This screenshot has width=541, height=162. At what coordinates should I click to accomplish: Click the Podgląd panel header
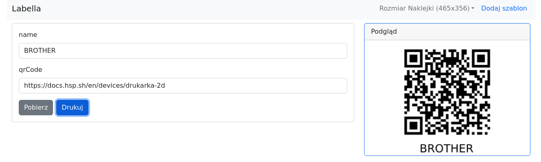coord(447,32)
